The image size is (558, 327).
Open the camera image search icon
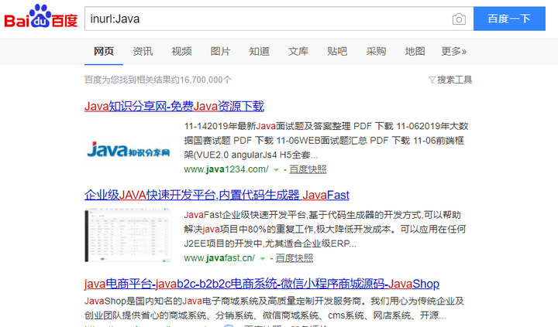coord(459,19)
